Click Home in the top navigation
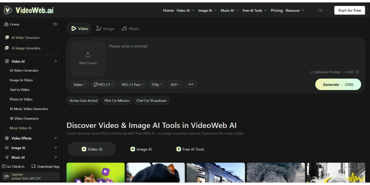 coord(168,10)
